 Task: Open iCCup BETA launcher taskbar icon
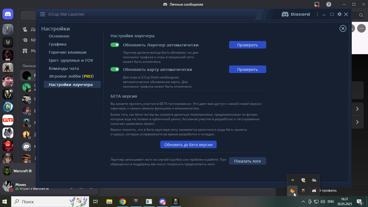[176, 202]
